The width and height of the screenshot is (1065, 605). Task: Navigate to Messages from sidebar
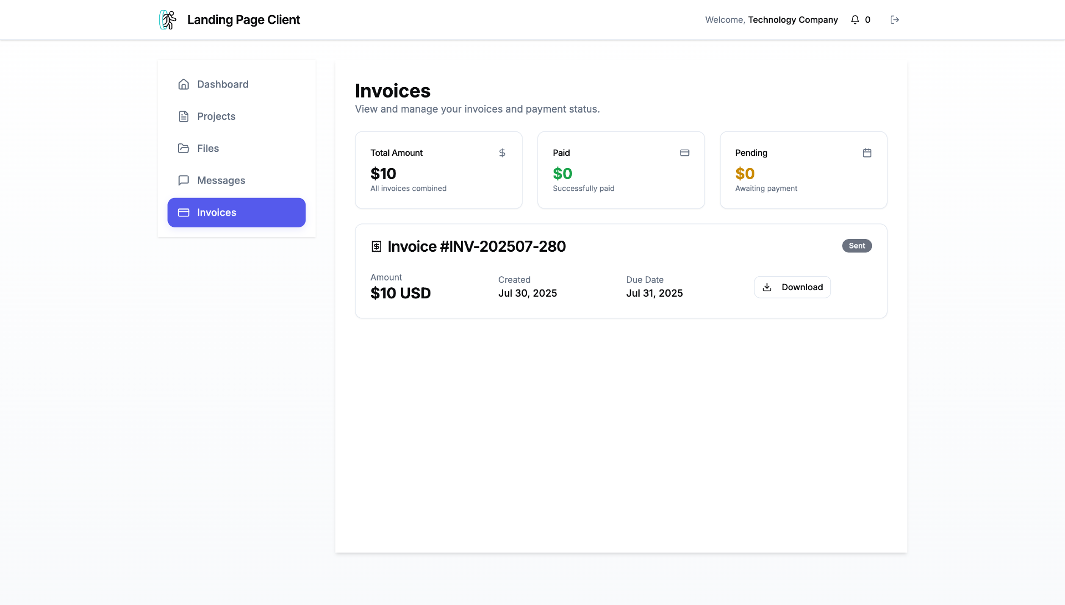click(x=221, y=180)
